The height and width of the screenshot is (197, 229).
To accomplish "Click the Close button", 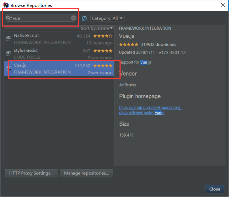I will pos(214,189).
